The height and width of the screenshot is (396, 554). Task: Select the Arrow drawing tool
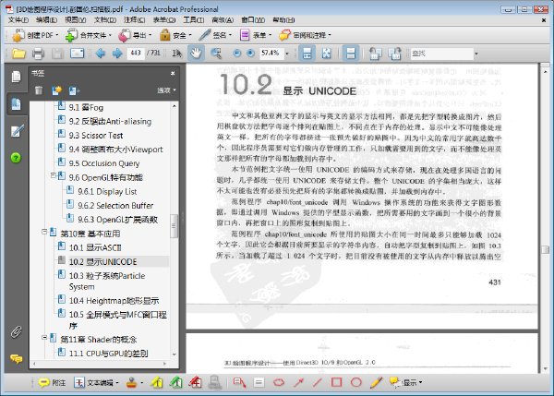pos(298,382)
